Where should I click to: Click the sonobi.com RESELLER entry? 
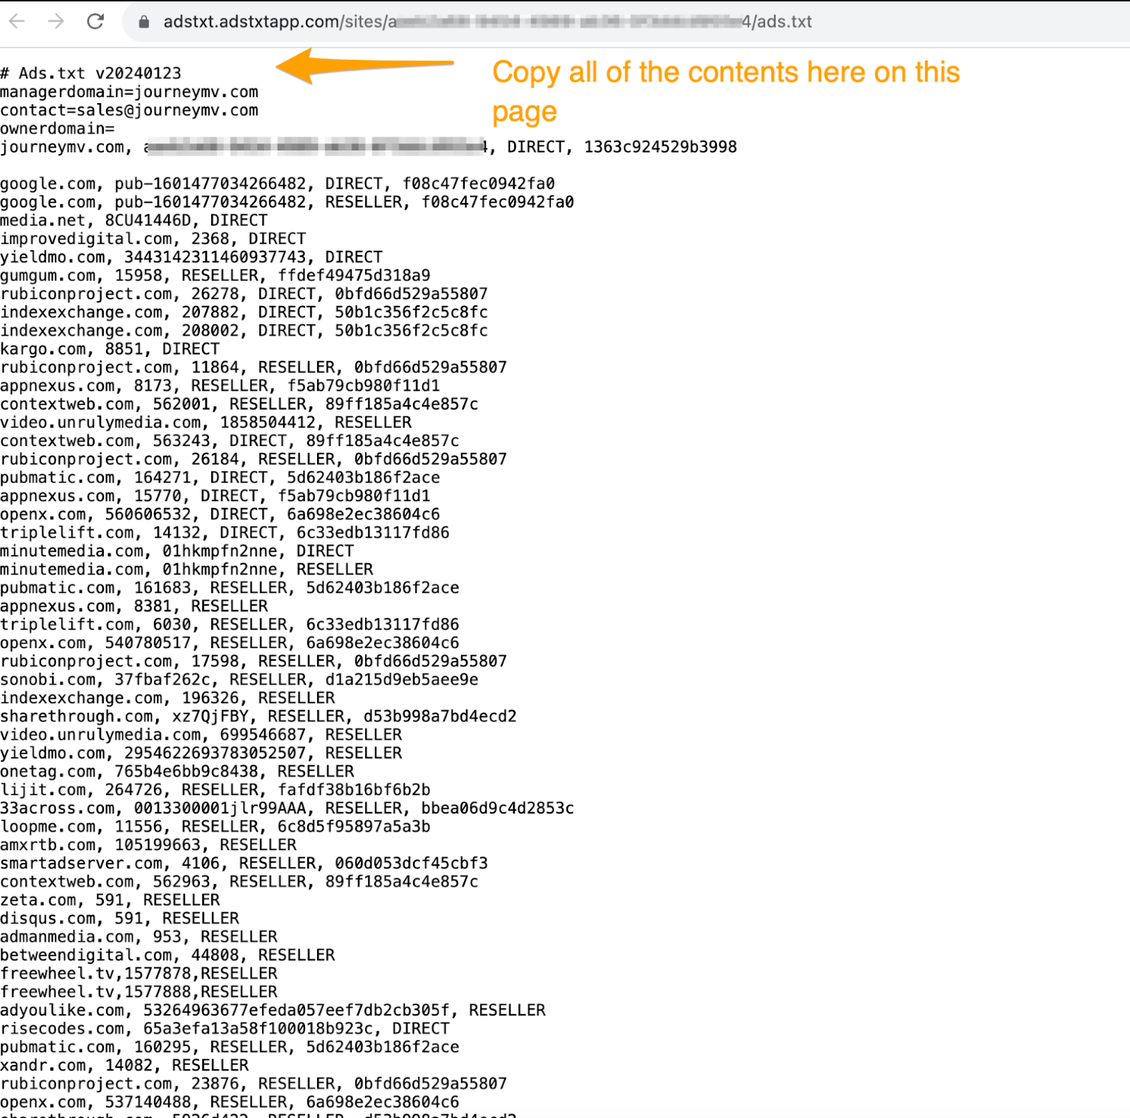240,679
